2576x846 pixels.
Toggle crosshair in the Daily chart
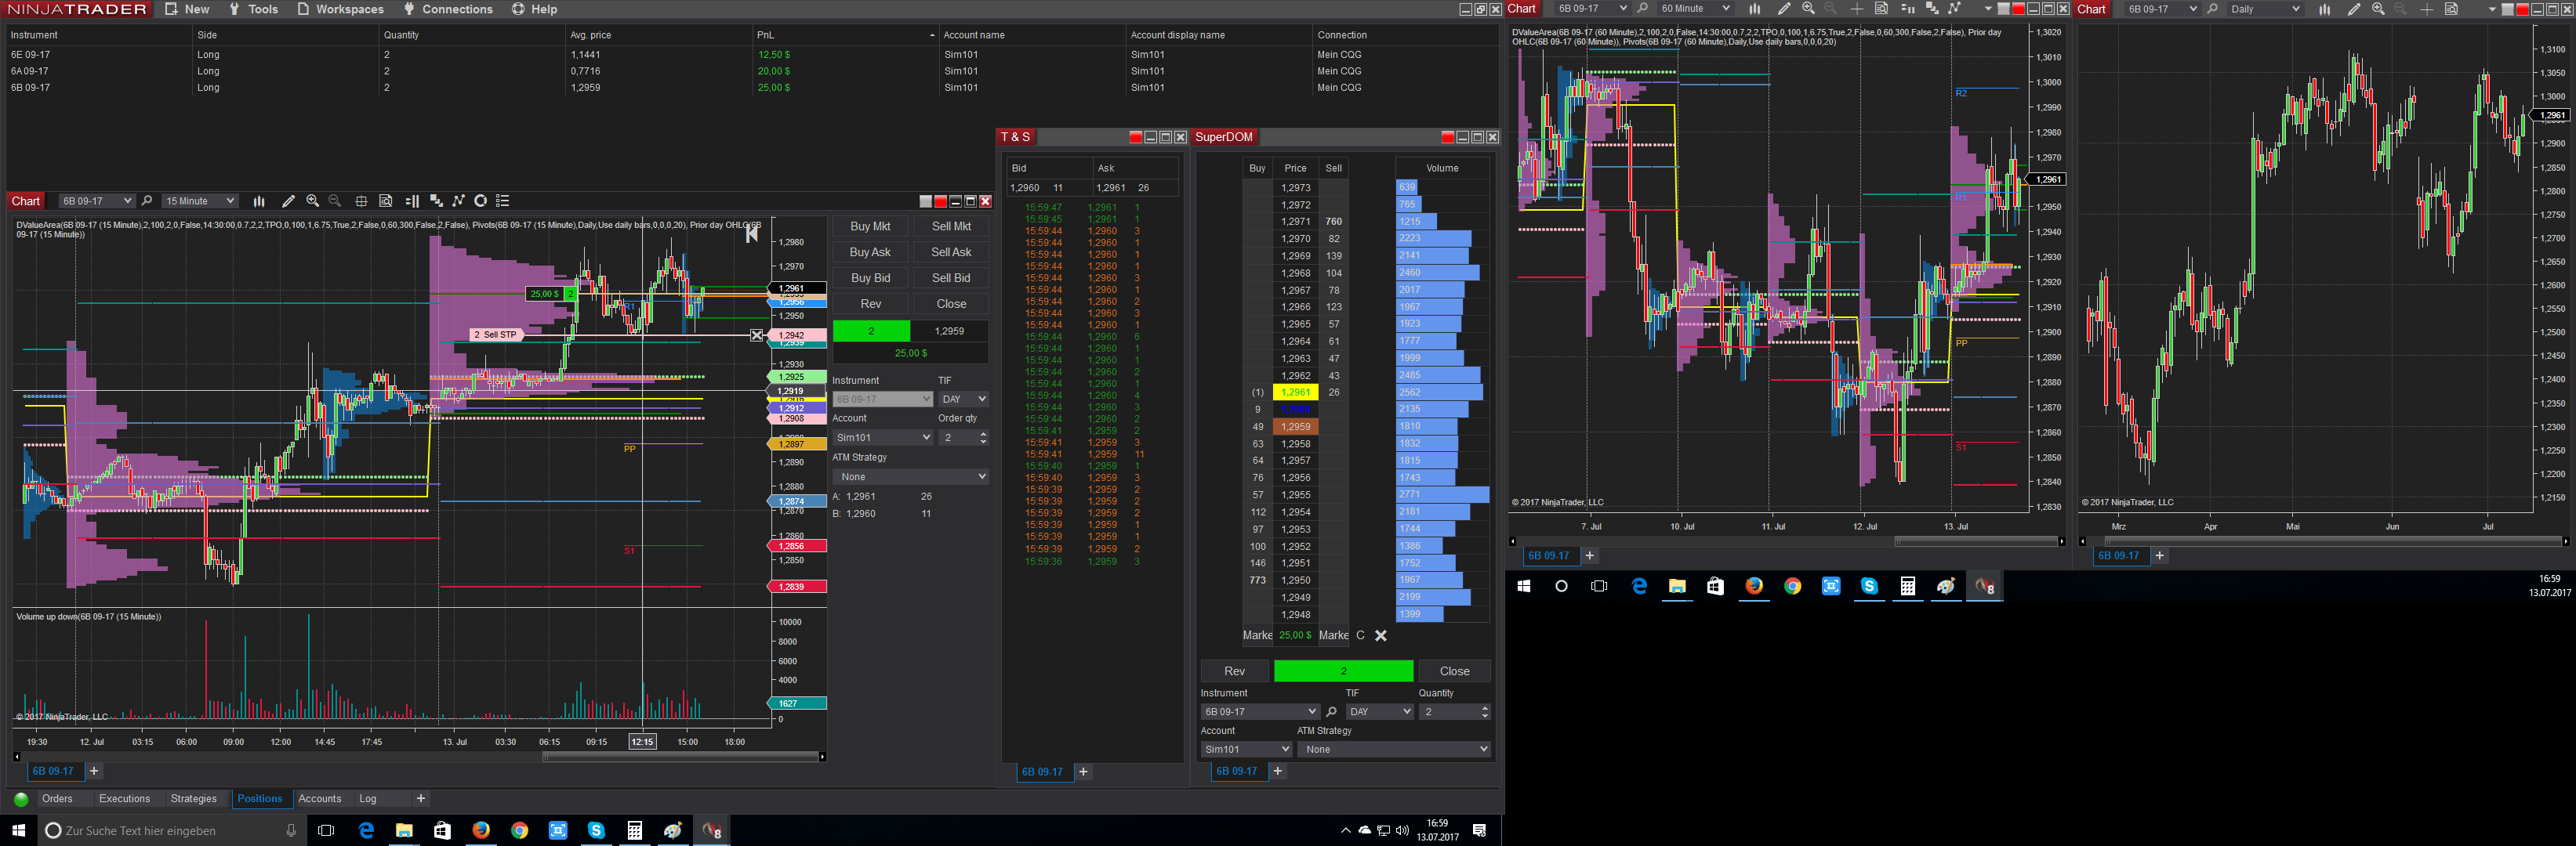pyautogui.click(x=2426, y=9)
